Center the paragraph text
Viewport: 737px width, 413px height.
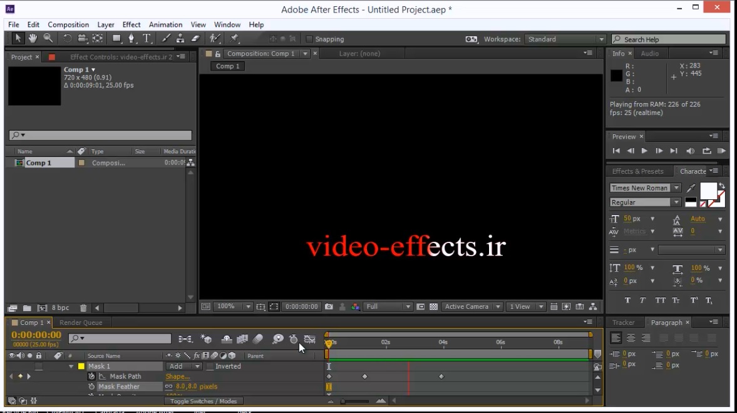[x=631, y=337]
